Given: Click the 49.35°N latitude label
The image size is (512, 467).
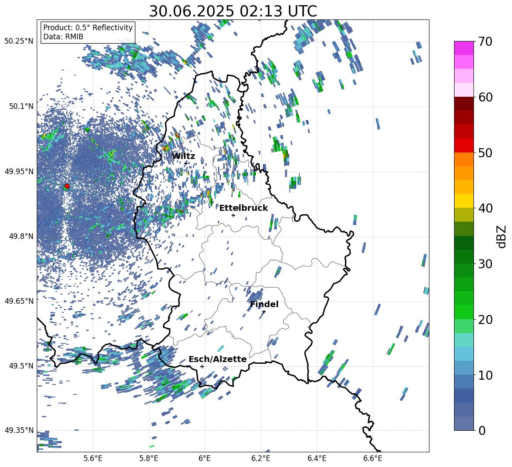Looking at the screenshot, I should [19, 430].
